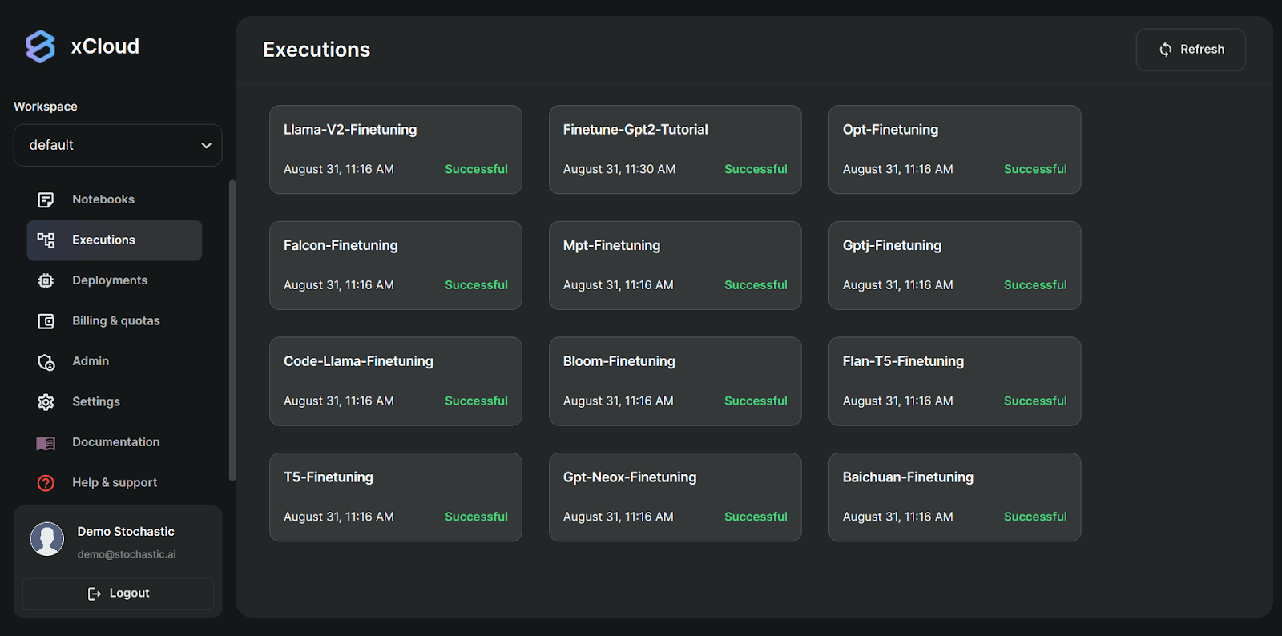Click the Help & support question icon
The height and width of the screenshot is (636, 1282).
46,483
